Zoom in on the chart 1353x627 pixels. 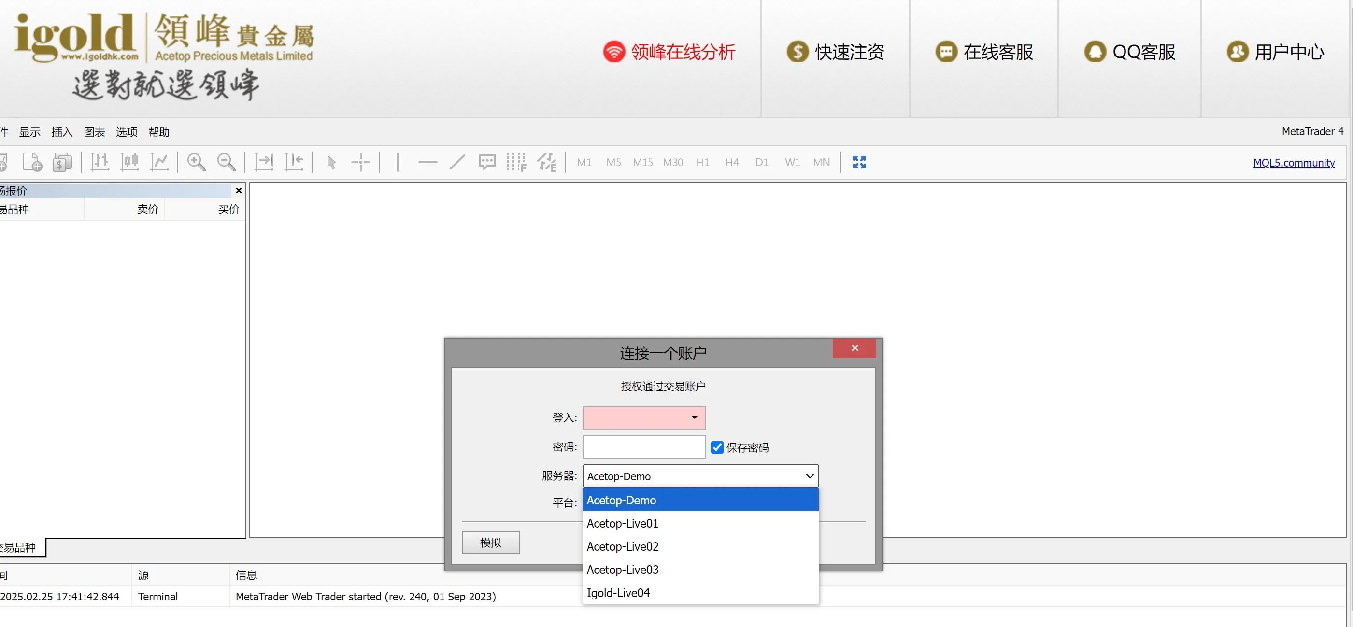click(197, 162)
